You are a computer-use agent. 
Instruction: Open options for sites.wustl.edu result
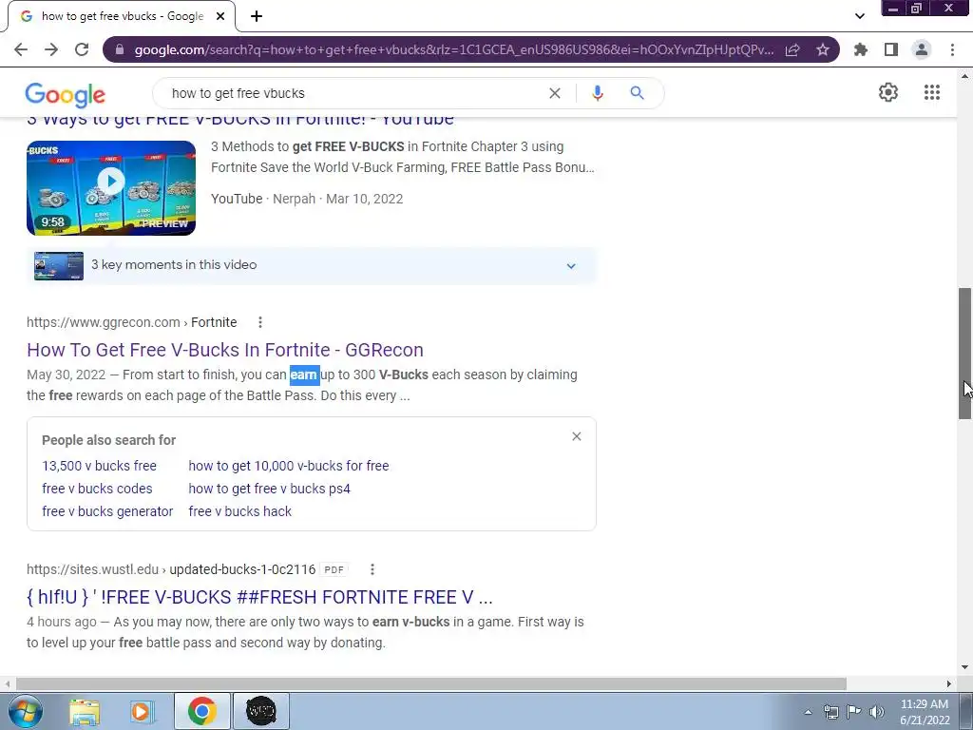coord(372,569)
